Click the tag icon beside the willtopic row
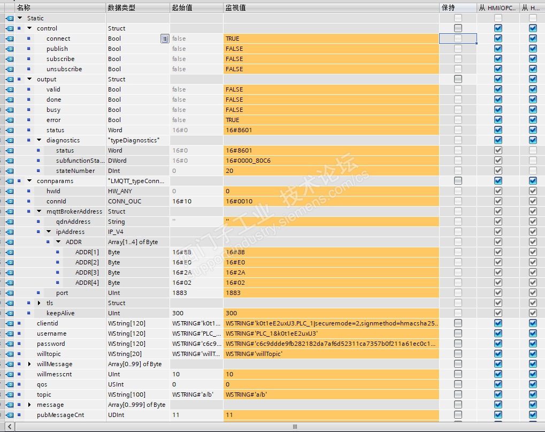Image resolution: width=545 pixels, height=432 pixels. 10,354
